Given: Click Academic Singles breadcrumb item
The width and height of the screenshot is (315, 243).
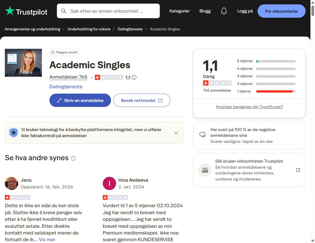Looking at the screenshot, I should (165, 29).
